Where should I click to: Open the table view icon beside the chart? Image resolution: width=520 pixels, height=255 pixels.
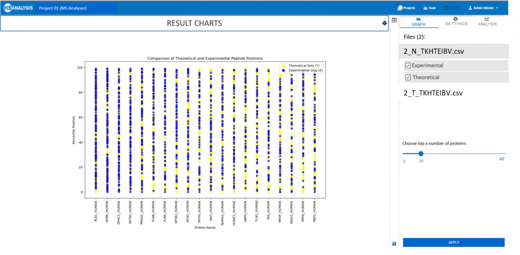(394, 20)
